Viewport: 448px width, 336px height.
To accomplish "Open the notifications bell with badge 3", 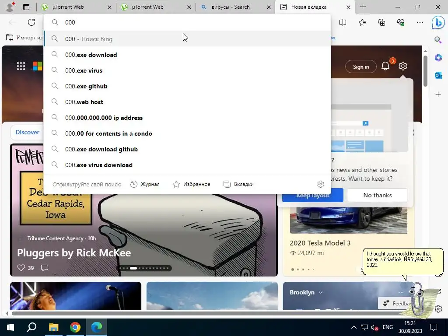I will [386, 66].
